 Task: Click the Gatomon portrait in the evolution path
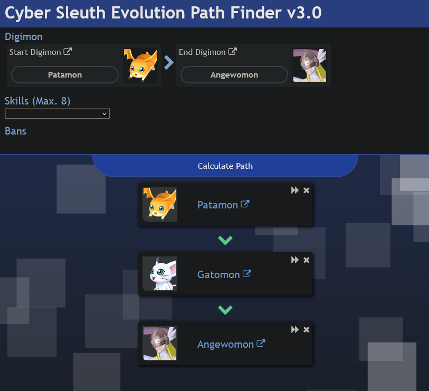[160, 274]
